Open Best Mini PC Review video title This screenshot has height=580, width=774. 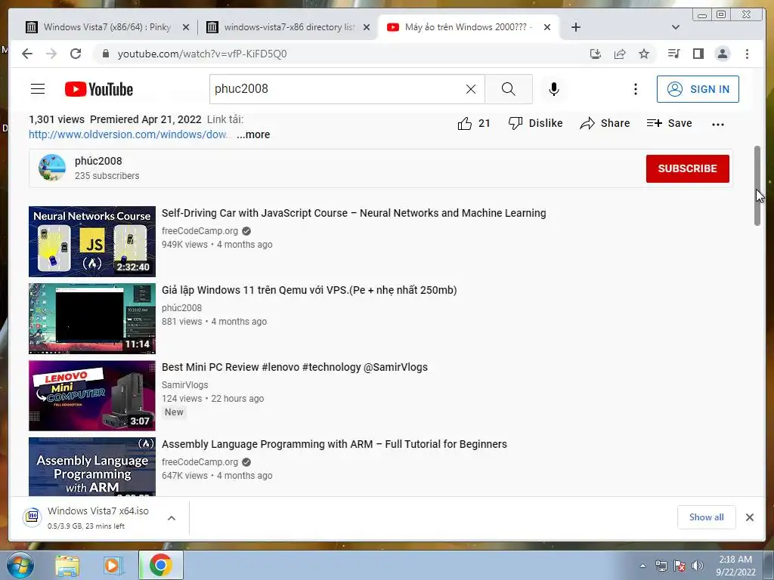coord(295,367)
